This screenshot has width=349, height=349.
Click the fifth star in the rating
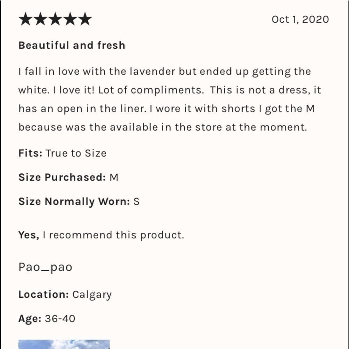tap(84, 20)
